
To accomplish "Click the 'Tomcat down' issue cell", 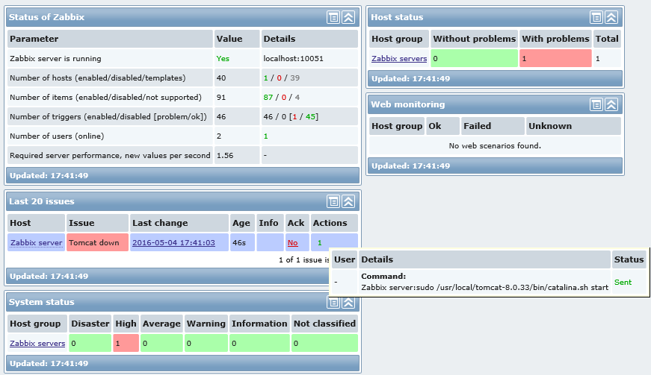I will (x=97, y=242).
